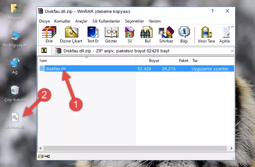Select the Ağ network desktop icon
The height and width of the screenshot is (167, 255).
click(15, 66)
